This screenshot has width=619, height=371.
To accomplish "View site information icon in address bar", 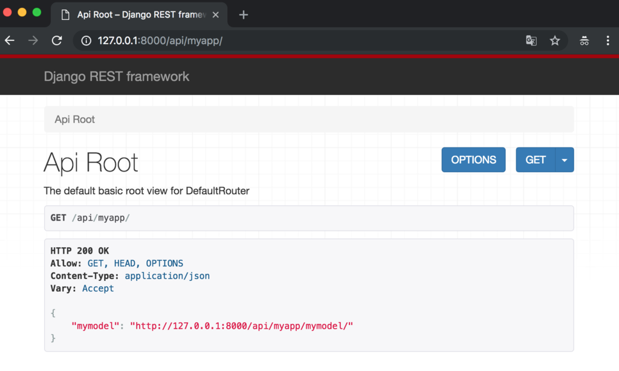I will [x=86, y=40].
